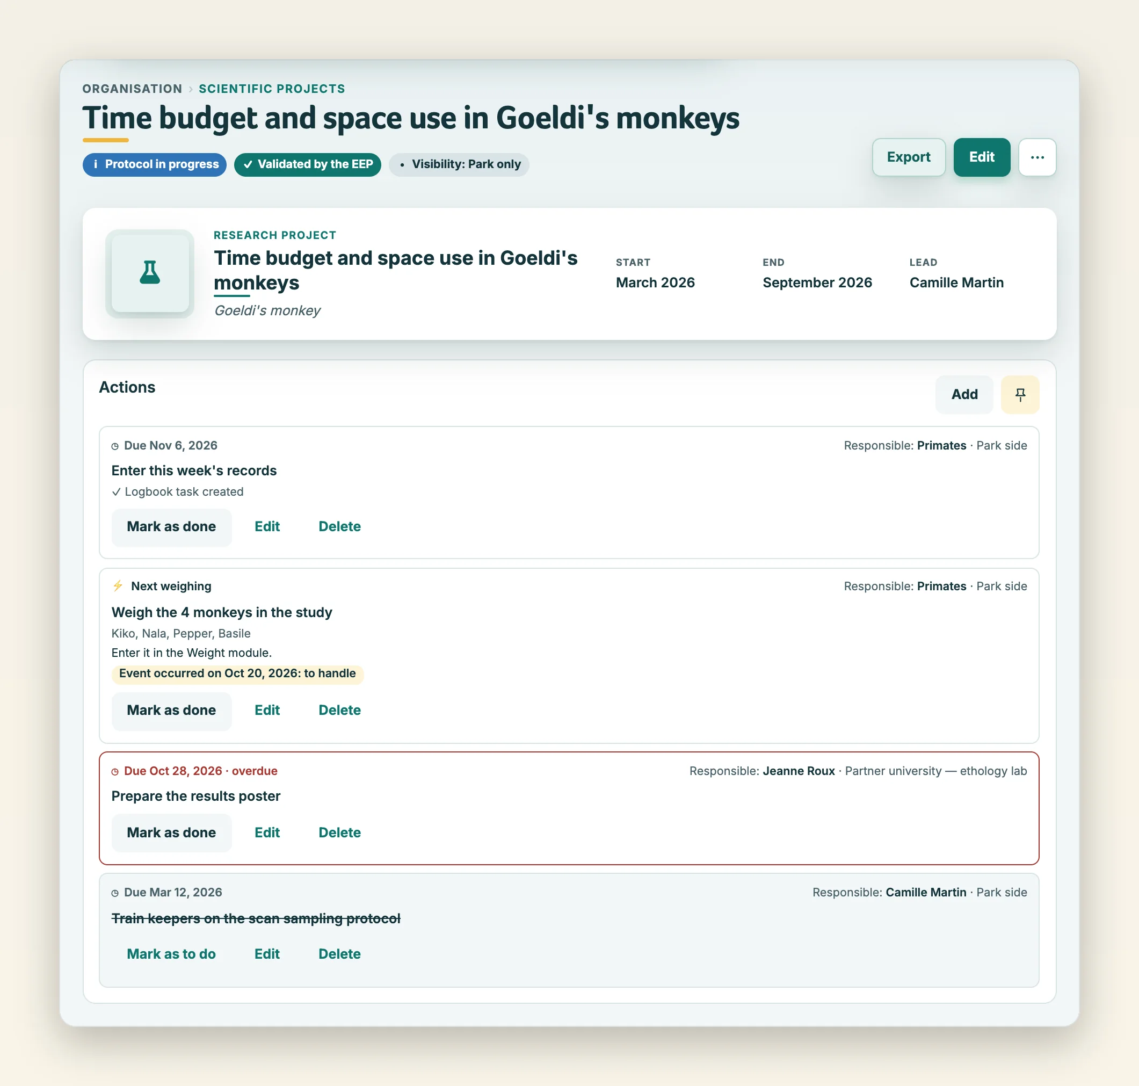The image size is (1139, 1086).
Task: Mark 'Prepare the results poster' as done
Action: [x=171, y=832]
